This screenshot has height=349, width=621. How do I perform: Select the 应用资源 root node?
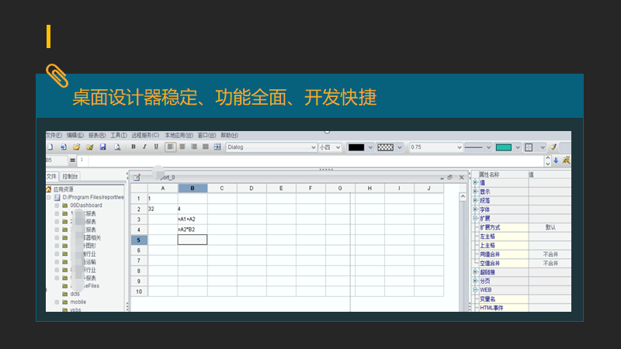tap(64, 189)
